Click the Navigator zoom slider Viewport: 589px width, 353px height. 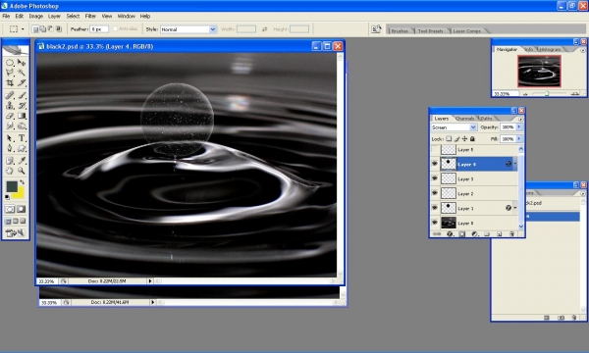(x=548, y=93)
